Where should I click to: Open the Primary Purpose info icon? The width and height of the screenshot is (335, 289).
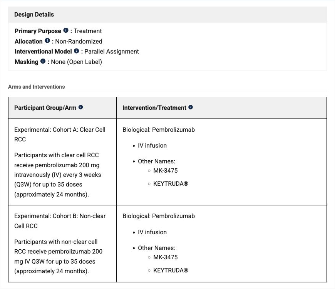66,30
